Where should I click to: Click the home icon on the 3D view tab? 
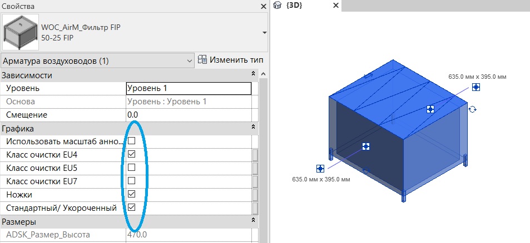278,6
